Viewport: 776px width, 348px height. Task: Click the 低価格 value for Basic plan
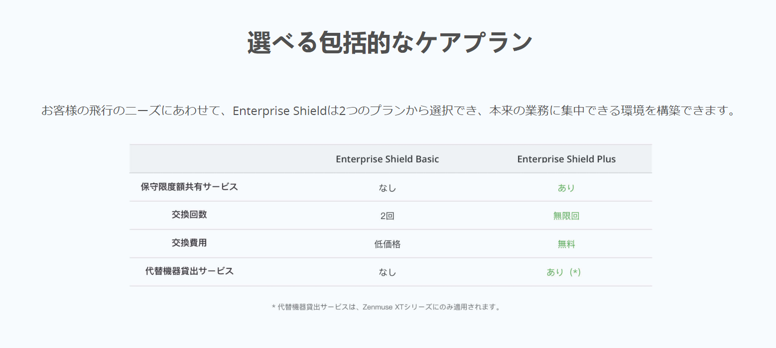[388, 244]
